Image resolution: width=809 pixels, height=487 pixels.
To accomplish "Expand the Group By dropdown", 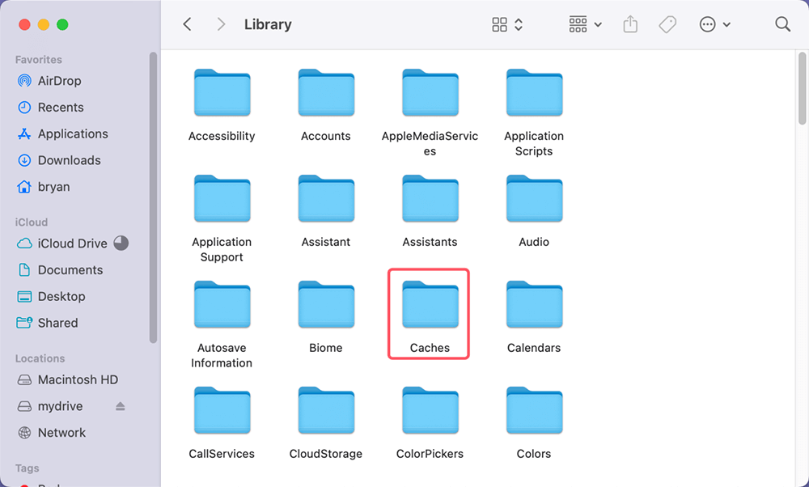I will click(x=586, y=24).
